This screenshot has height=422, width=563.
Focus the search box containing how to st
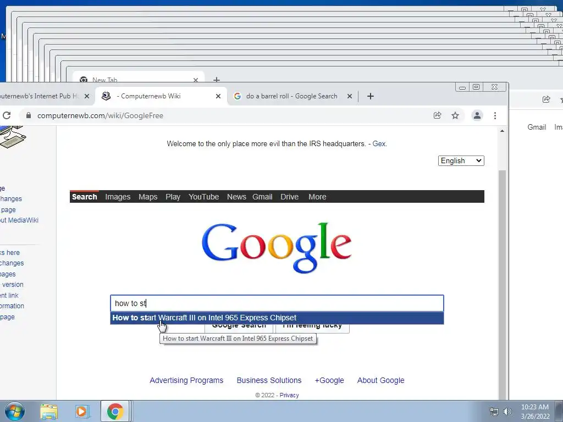point(277,303)
